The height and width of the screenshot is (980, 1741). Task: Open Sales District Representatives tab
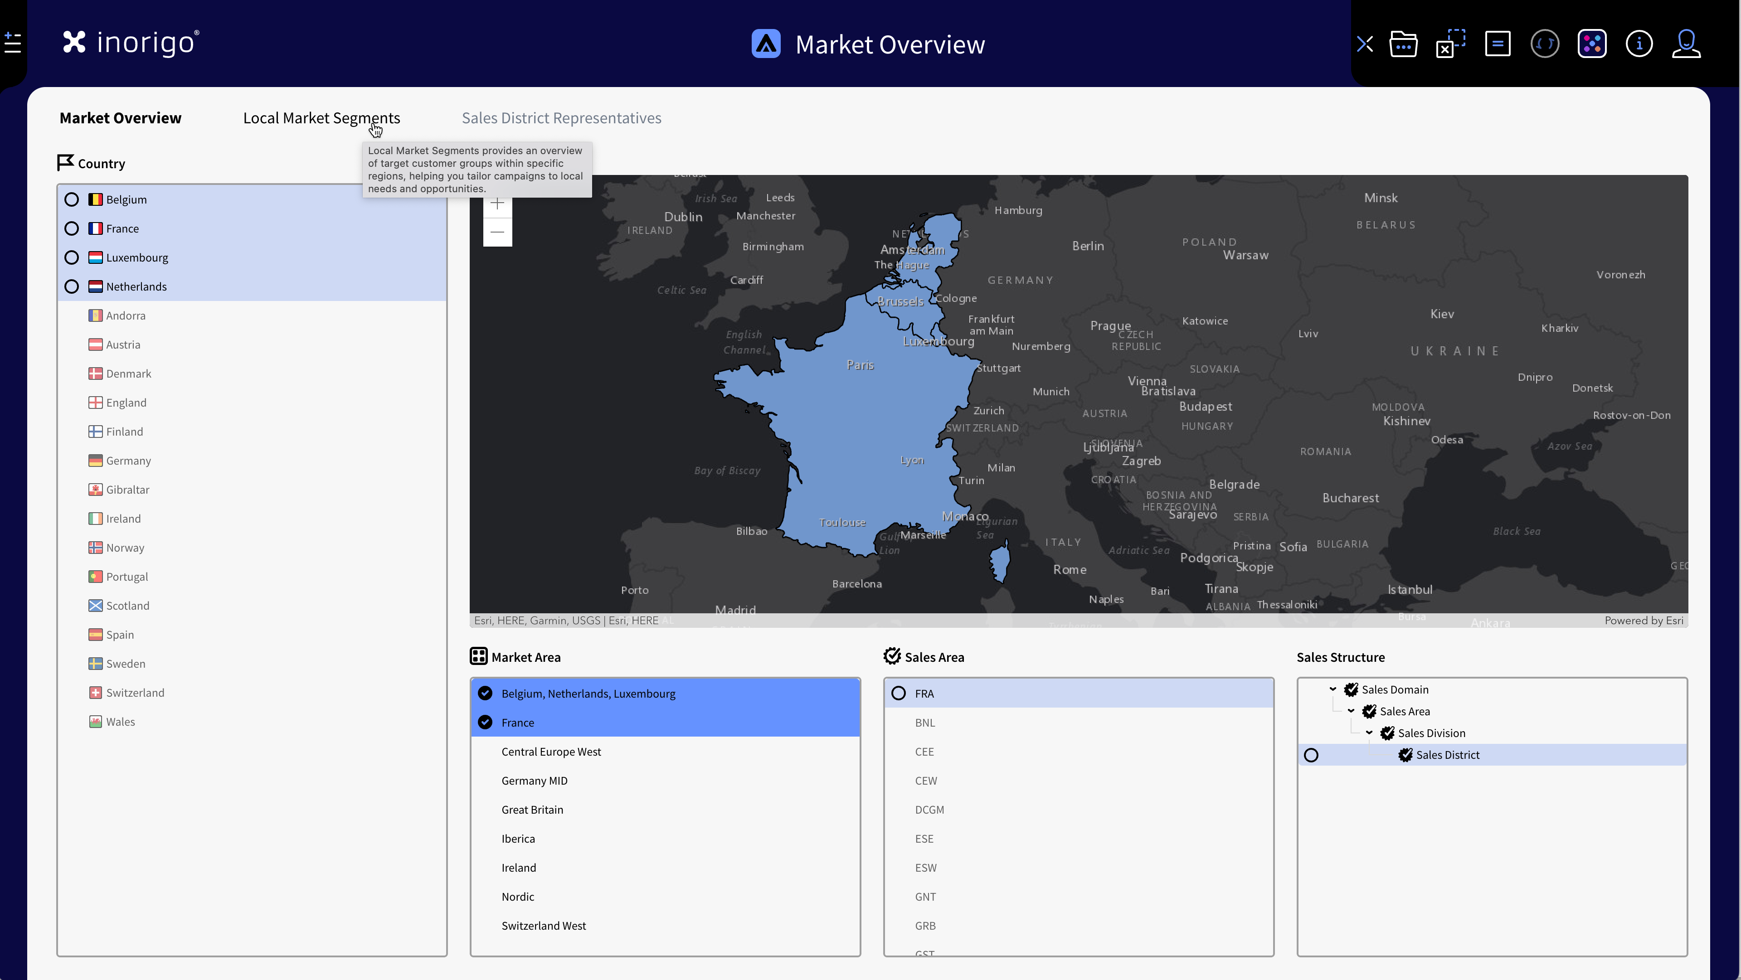561,118
